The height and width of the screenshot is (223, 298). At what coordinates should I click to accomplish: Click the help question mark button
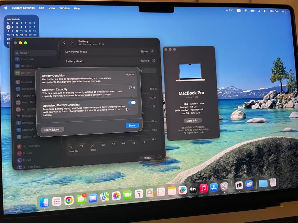coord(160,157)
